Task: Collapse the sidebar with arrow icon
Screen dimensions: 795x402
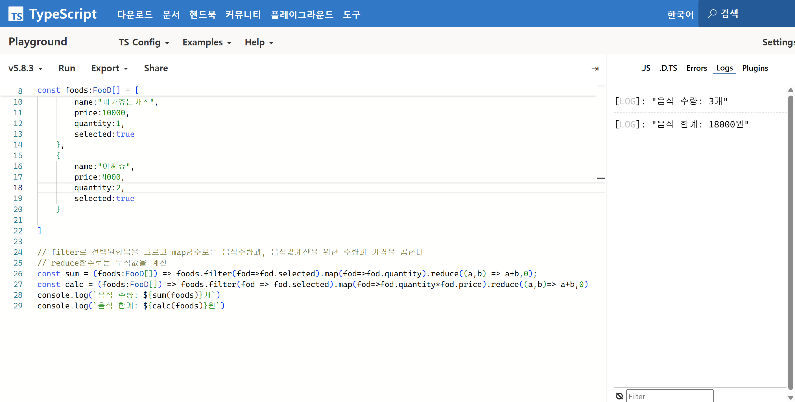Action: click(x=595, y=69)
